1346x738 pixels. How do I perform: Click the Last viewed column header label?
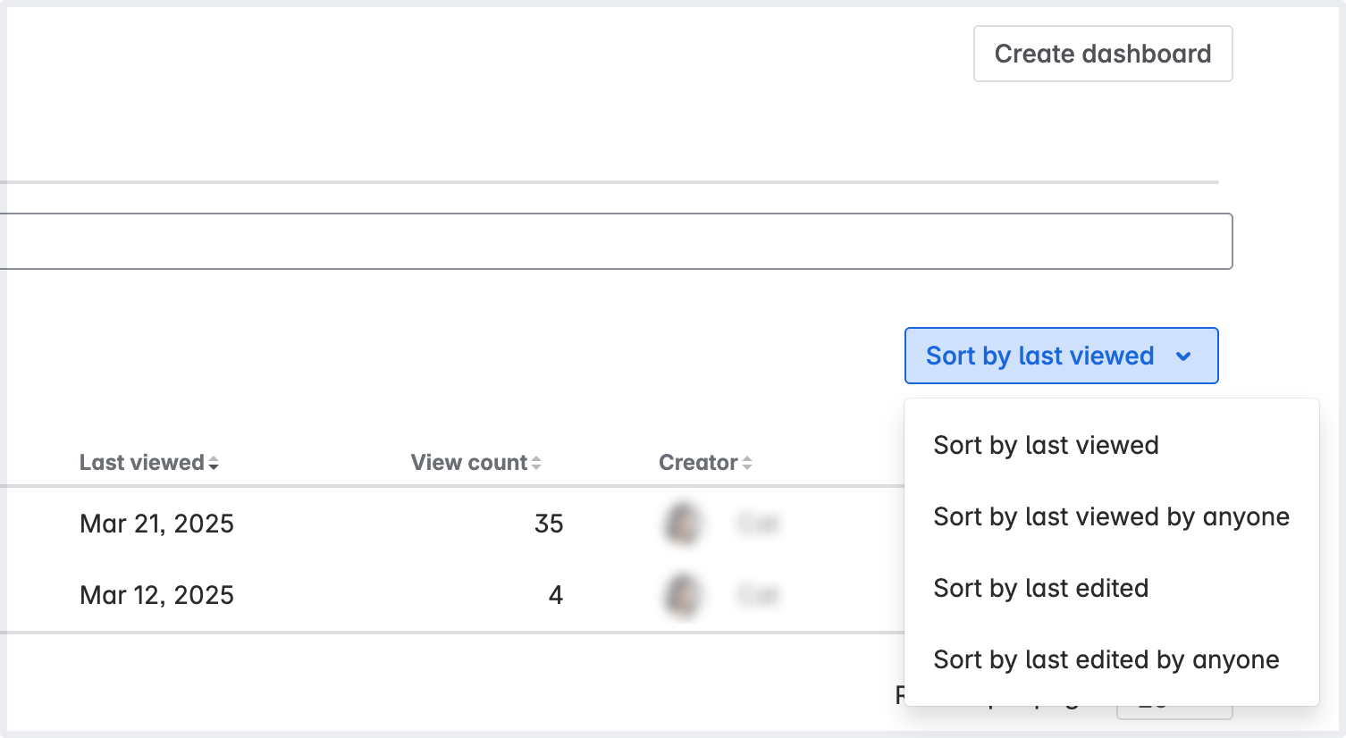141,463
